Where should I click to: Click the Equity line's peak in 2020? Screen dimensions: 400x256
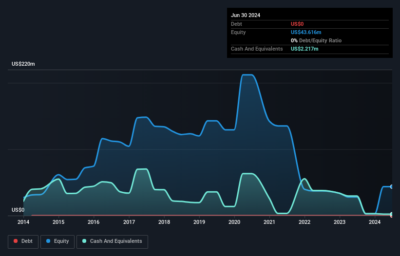247,75
